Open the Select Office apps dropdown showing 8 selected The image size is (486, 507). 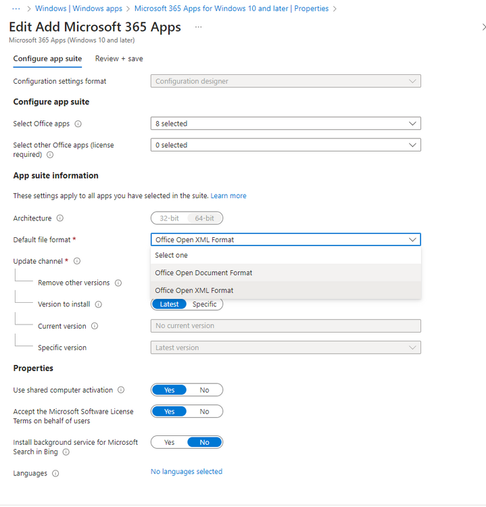point(286,124)
